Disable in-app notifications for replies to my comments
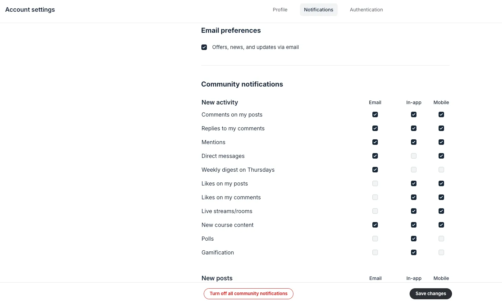Screen dimensions: 502x301 point(414,128)
